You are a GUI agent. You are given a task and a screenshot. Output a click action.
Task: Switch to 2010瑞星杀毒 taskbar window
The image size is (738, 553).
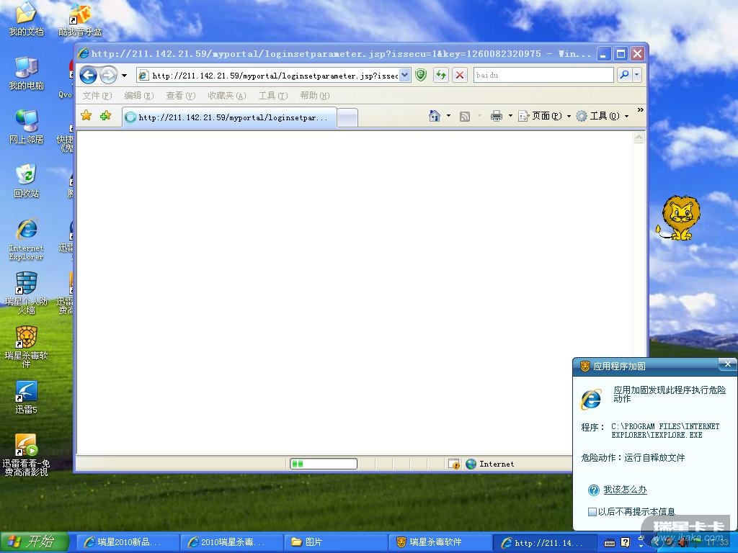[x=231, y=542]
